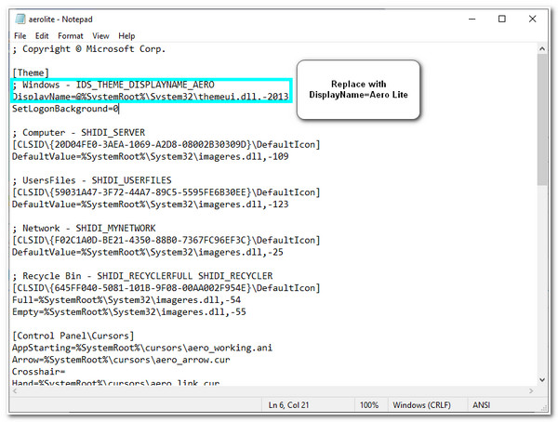Image resolution: width=558 pixels, height=422 pixels.
Task: Click the horizontal scrollbar left arrow
Action: coord(15,391)
